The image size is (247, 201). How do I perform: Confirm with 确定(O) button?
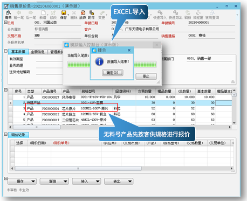[x=113, y=73]
